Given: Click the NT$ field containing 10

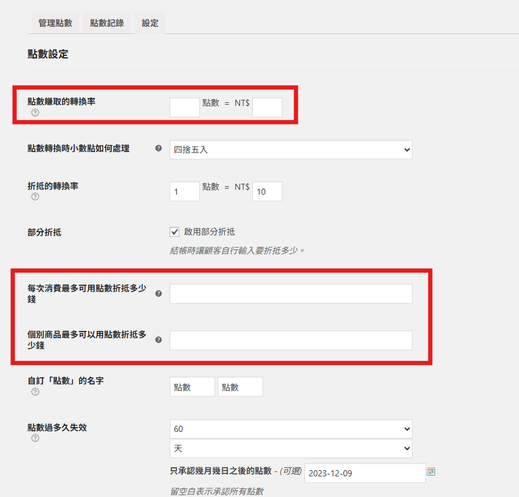Looking at the screenshot, I should coord(267,192).
